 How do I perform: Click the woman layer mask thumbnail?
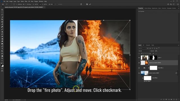pos(154,58)
